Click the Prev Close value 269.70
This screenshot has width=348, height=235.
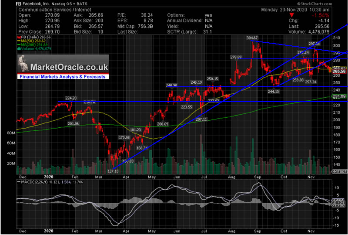[52, 32]
